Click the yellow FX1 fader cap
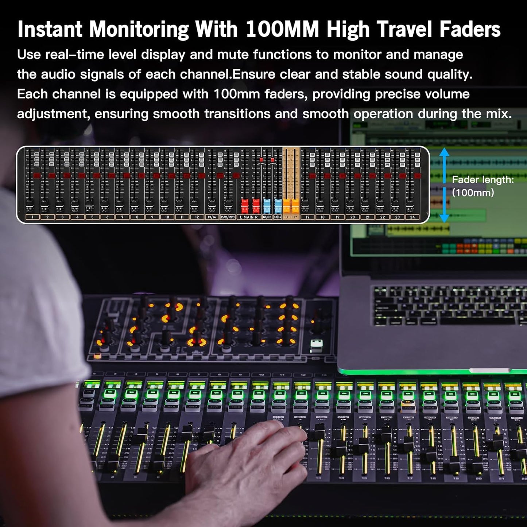The height and width of the screenshot is (527, 527). [286, 206]
